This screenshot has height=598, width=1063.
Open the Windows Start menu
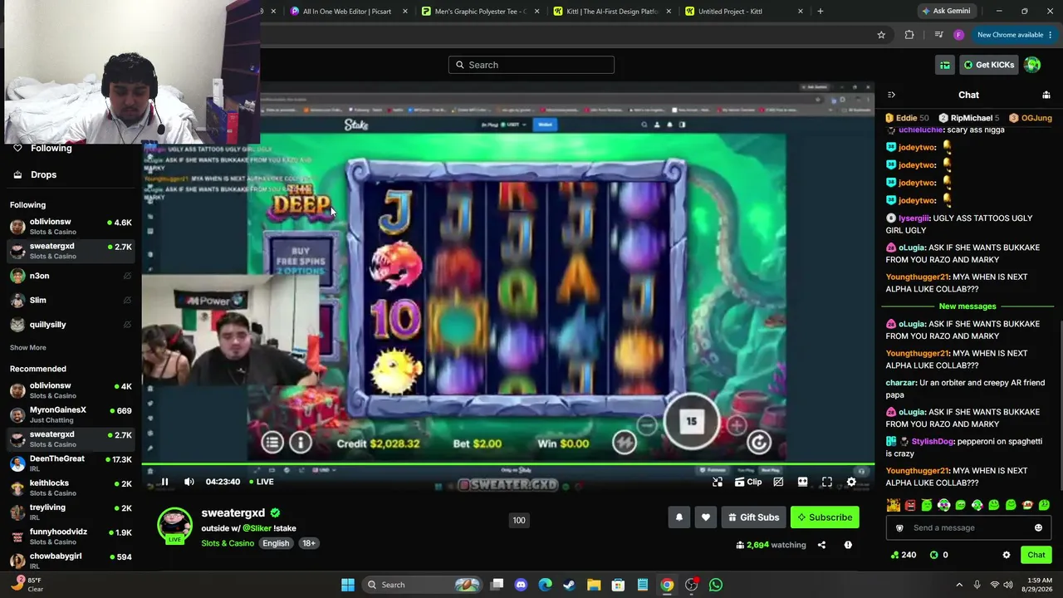click(x=348, y=585)
